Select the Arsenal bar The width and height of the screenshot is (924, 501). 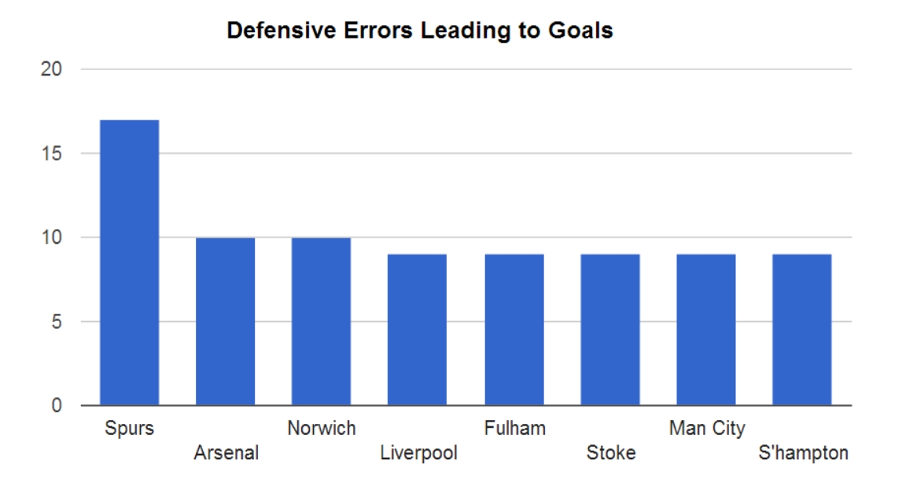(x=225, y=322)
